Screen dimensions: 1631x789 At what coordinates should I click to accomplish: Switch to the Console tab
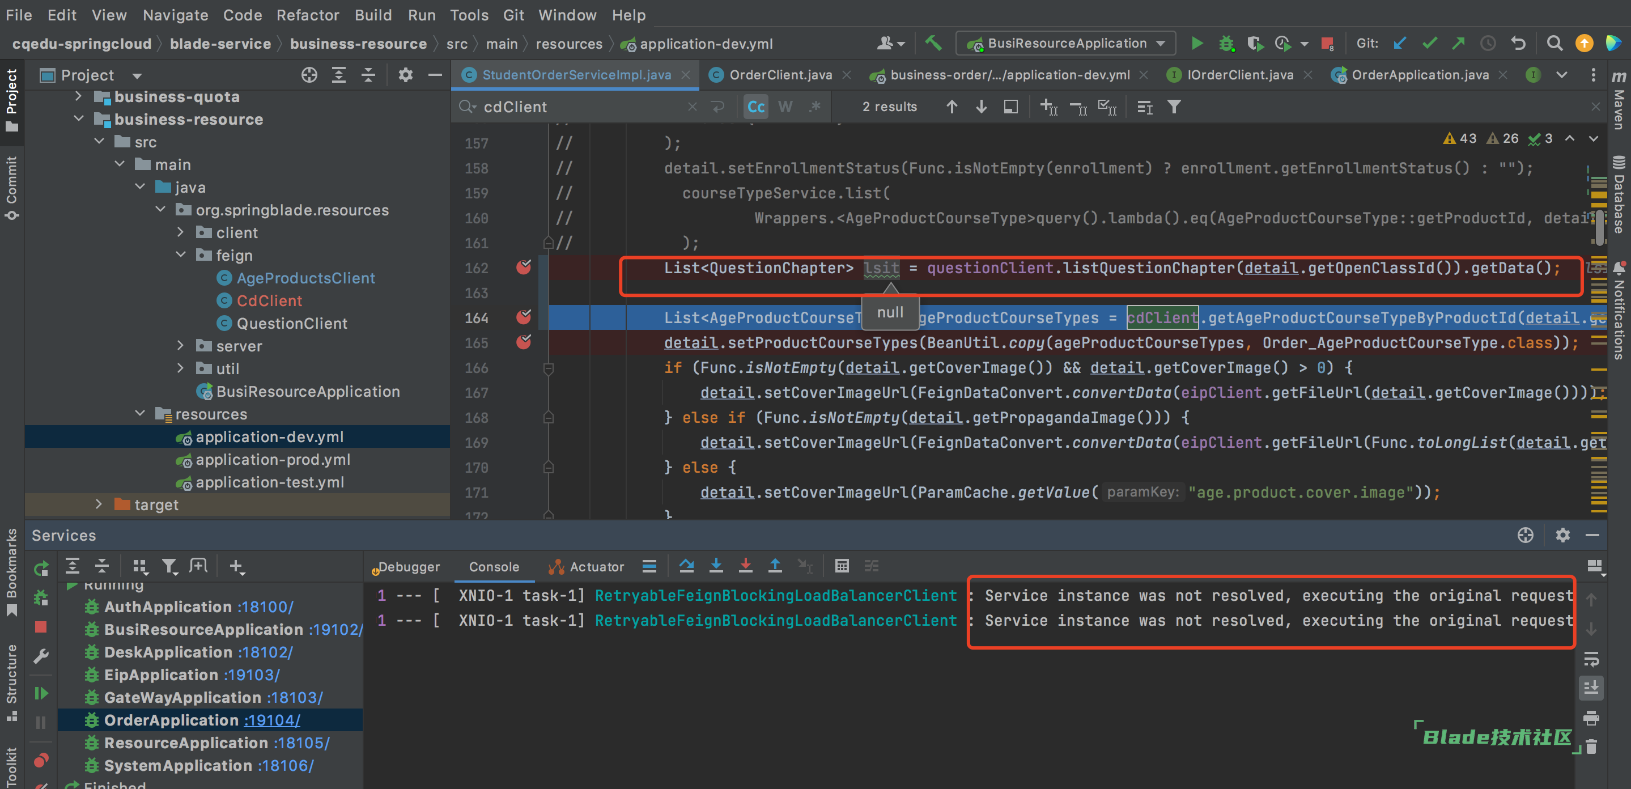(x=494, y=567)
